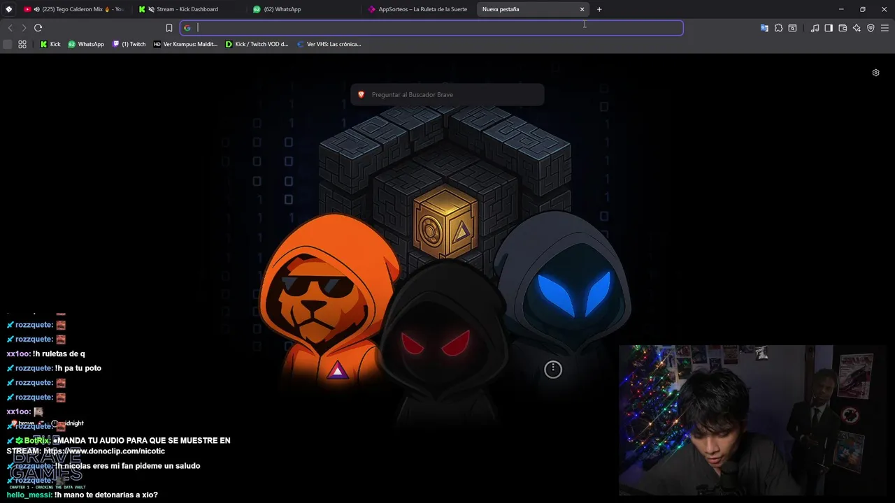Open a new tab with plus button
895x503 pixels.
click(x=599, y=9)
